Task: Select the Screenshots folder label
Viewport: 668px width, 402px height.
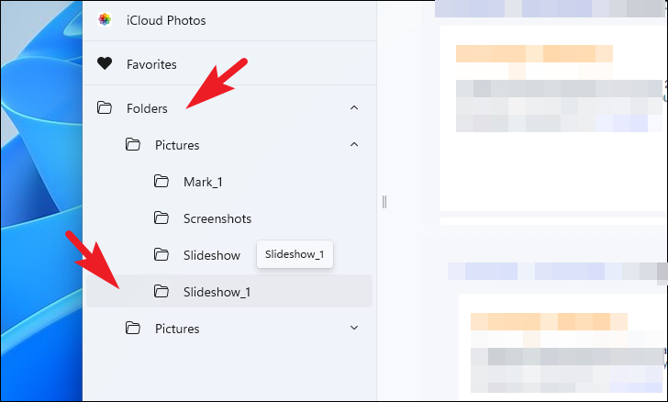Action: (217, 218)
